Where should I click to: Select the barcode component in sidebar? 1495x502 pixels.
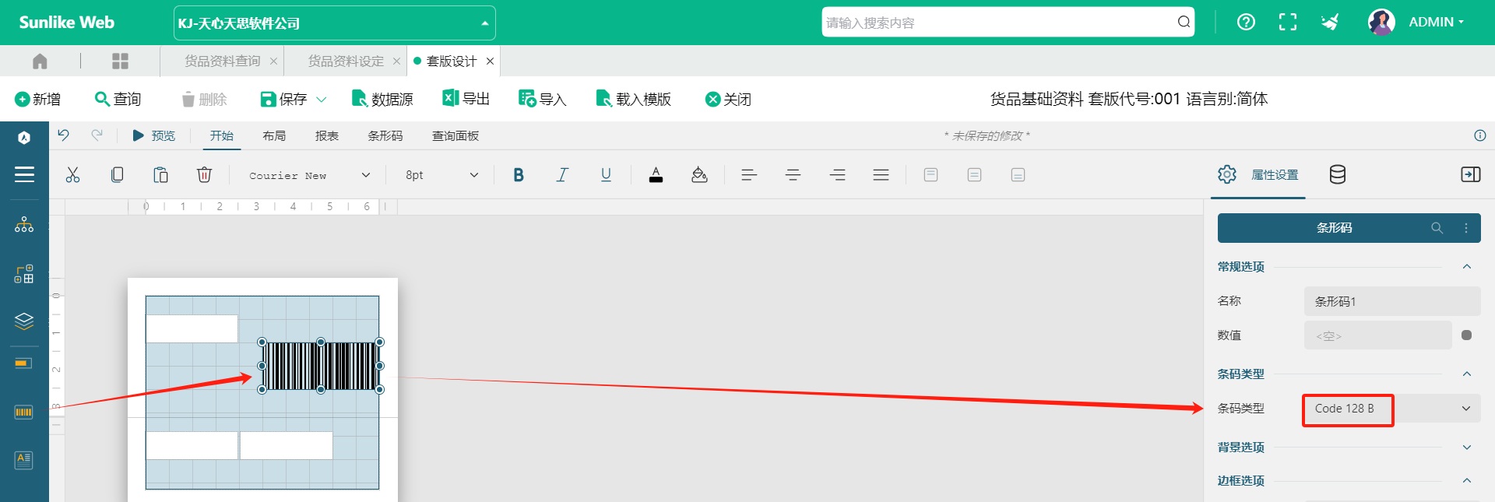coord(24,412)
